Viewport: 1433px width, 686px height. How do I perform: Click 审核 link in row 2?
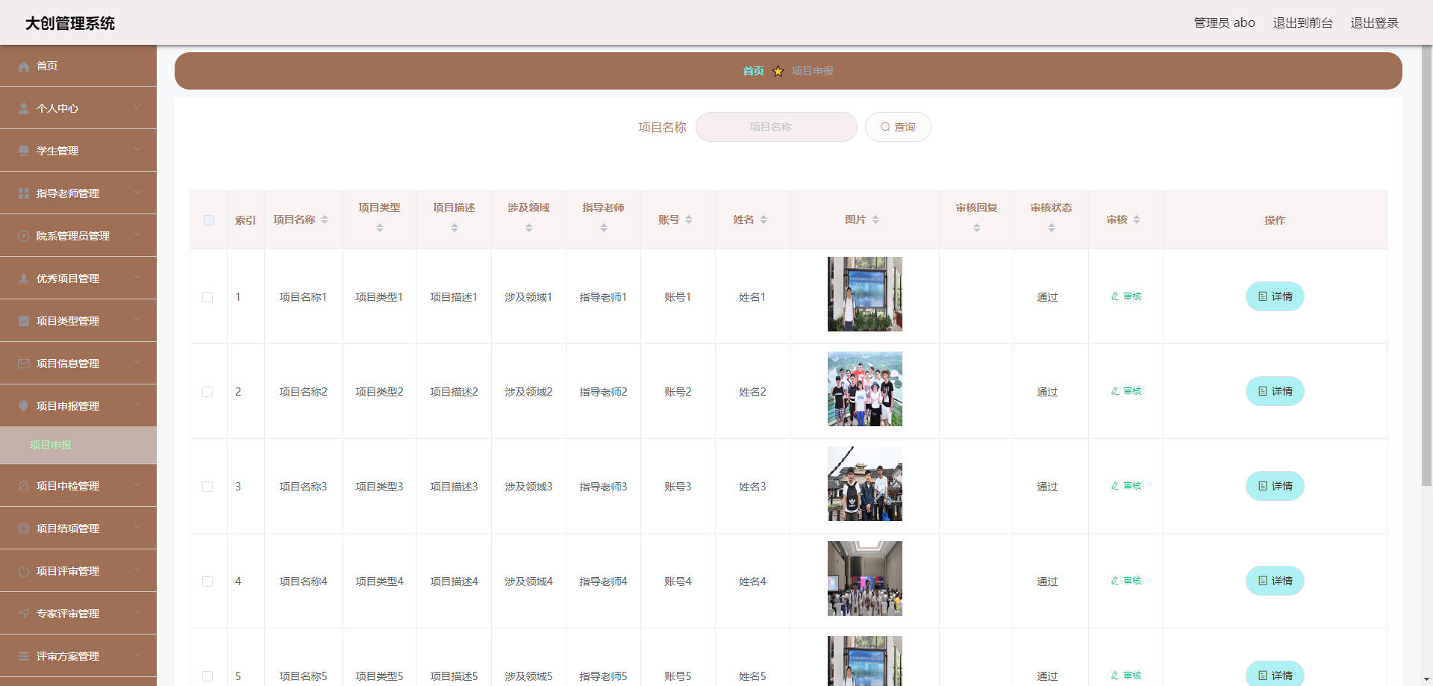pos(1126,392)
